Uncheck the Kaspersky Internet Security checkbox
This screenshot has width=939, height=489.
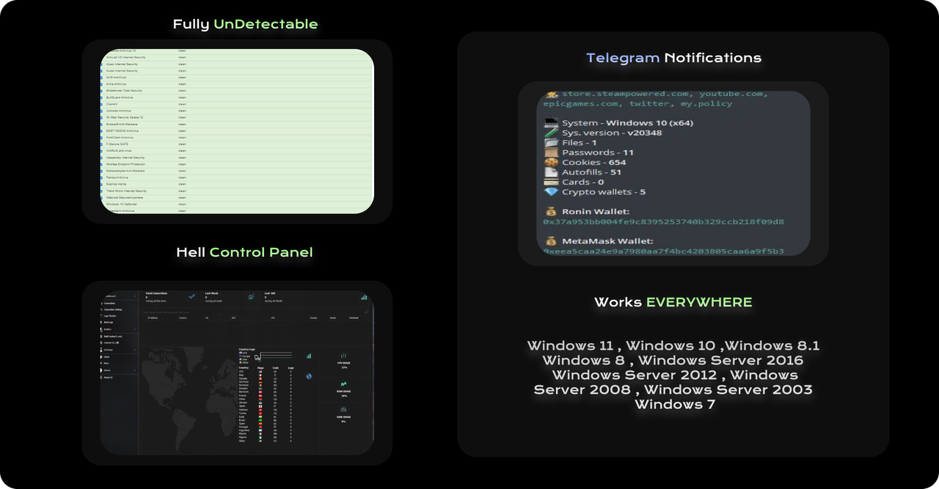[x=102, y=158]
